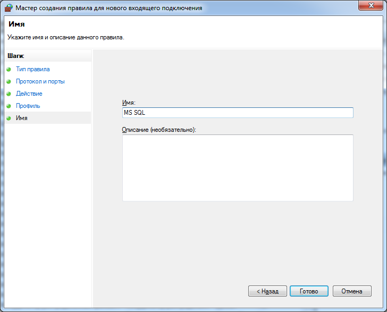Cancel the wizard with Отмена
Screen dimensions: 387x312
(352, 291)
